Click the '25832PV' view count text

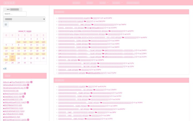pyautogui.click(x=102, y=21)
